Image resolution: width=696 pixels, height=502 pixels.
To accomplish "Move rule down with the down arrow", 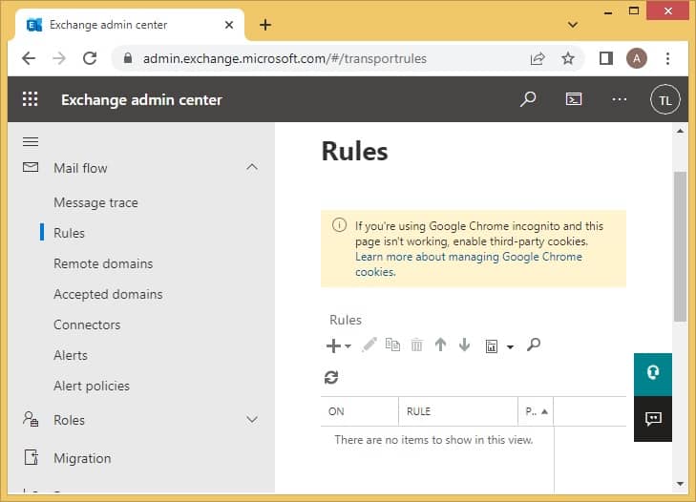I will click(x=464, y=345).
